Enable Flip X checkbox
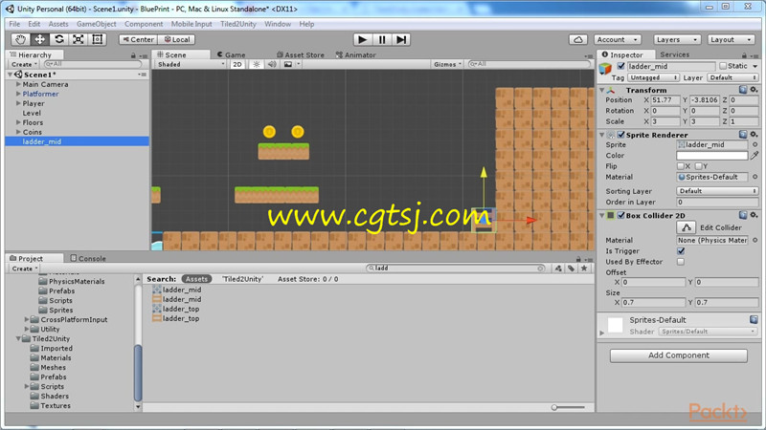766x430 pixels. 681,166
